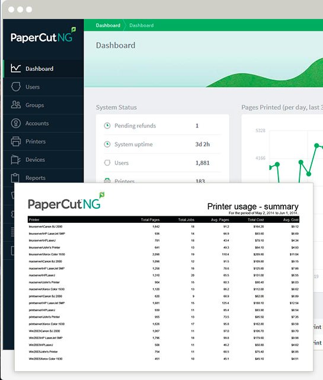Select the Win2003\HP LaserJet 5MP row
Viewport: 323px width, 380px height.
point(164,337)
